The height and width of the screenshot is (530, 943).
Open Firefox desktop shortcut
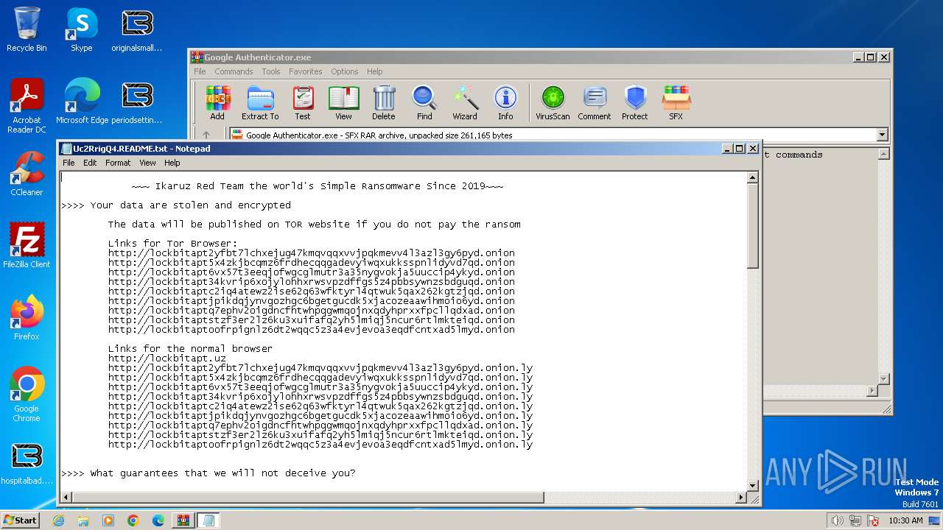(x=27, y=318)
